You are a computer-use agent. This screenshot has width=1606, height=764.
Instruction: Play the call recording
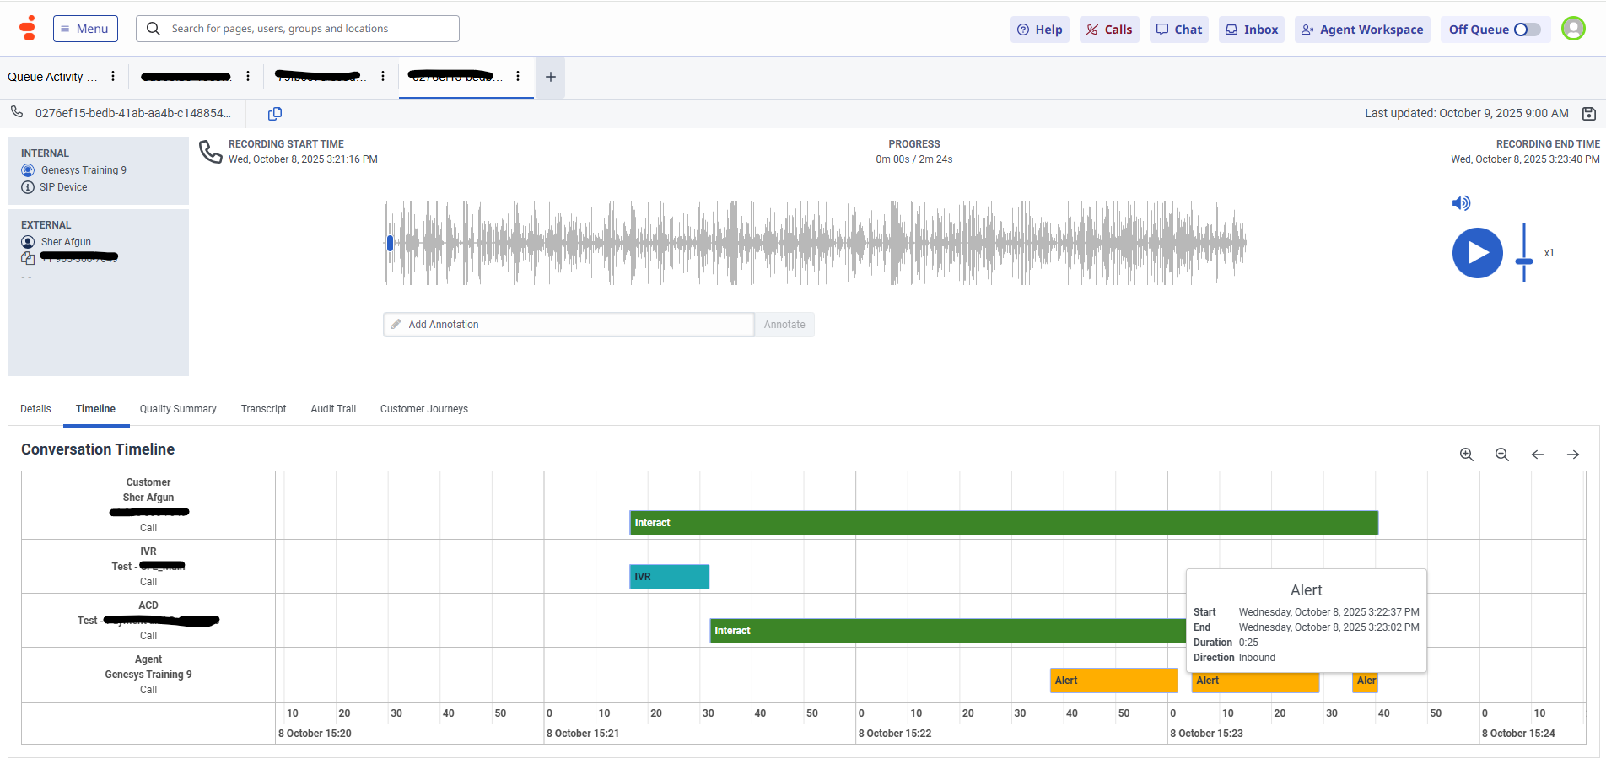coord(1477,253)
